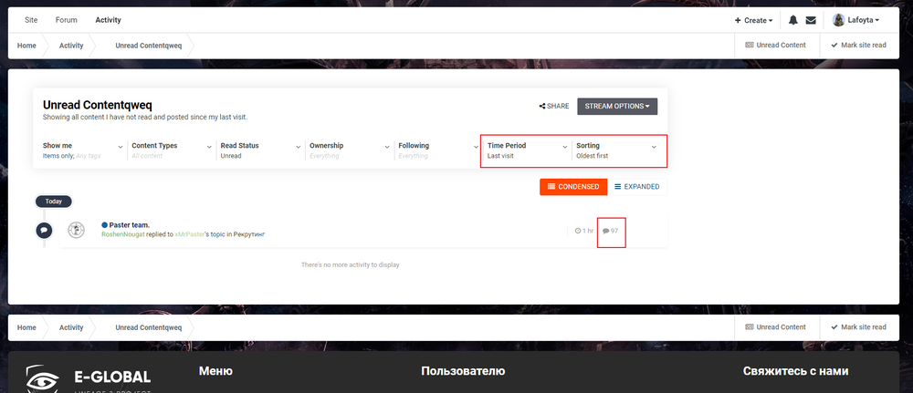Open the messages envelope icon

[810, 20]
